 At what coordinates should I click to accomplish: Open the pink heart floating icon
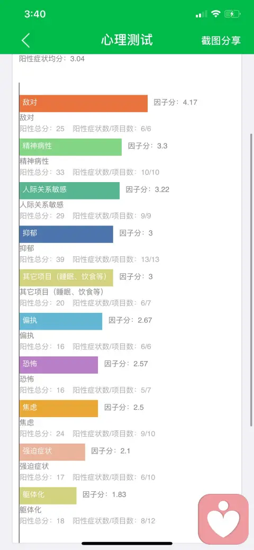click(x=223, y=519)
